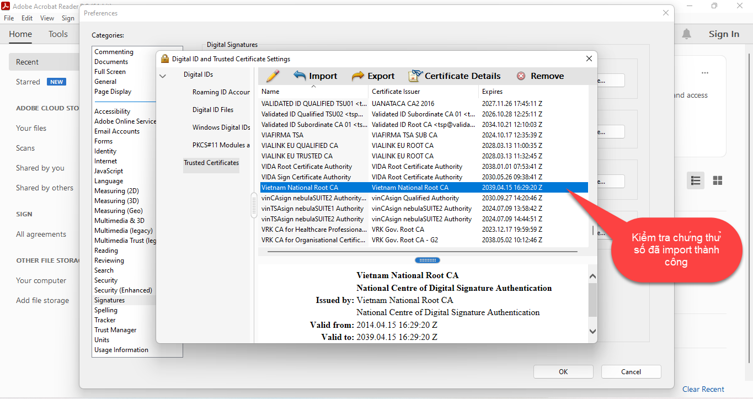Select VIALINK EU TRUSTED CA row
The image size is (753, 399).
424,156
